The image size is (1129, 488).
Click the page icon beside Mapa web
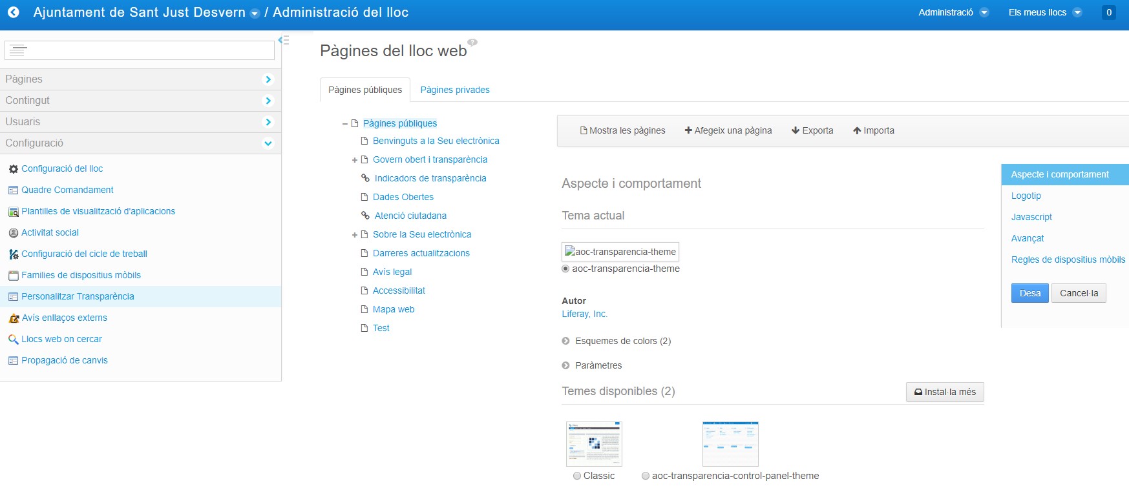click(364, 309)
